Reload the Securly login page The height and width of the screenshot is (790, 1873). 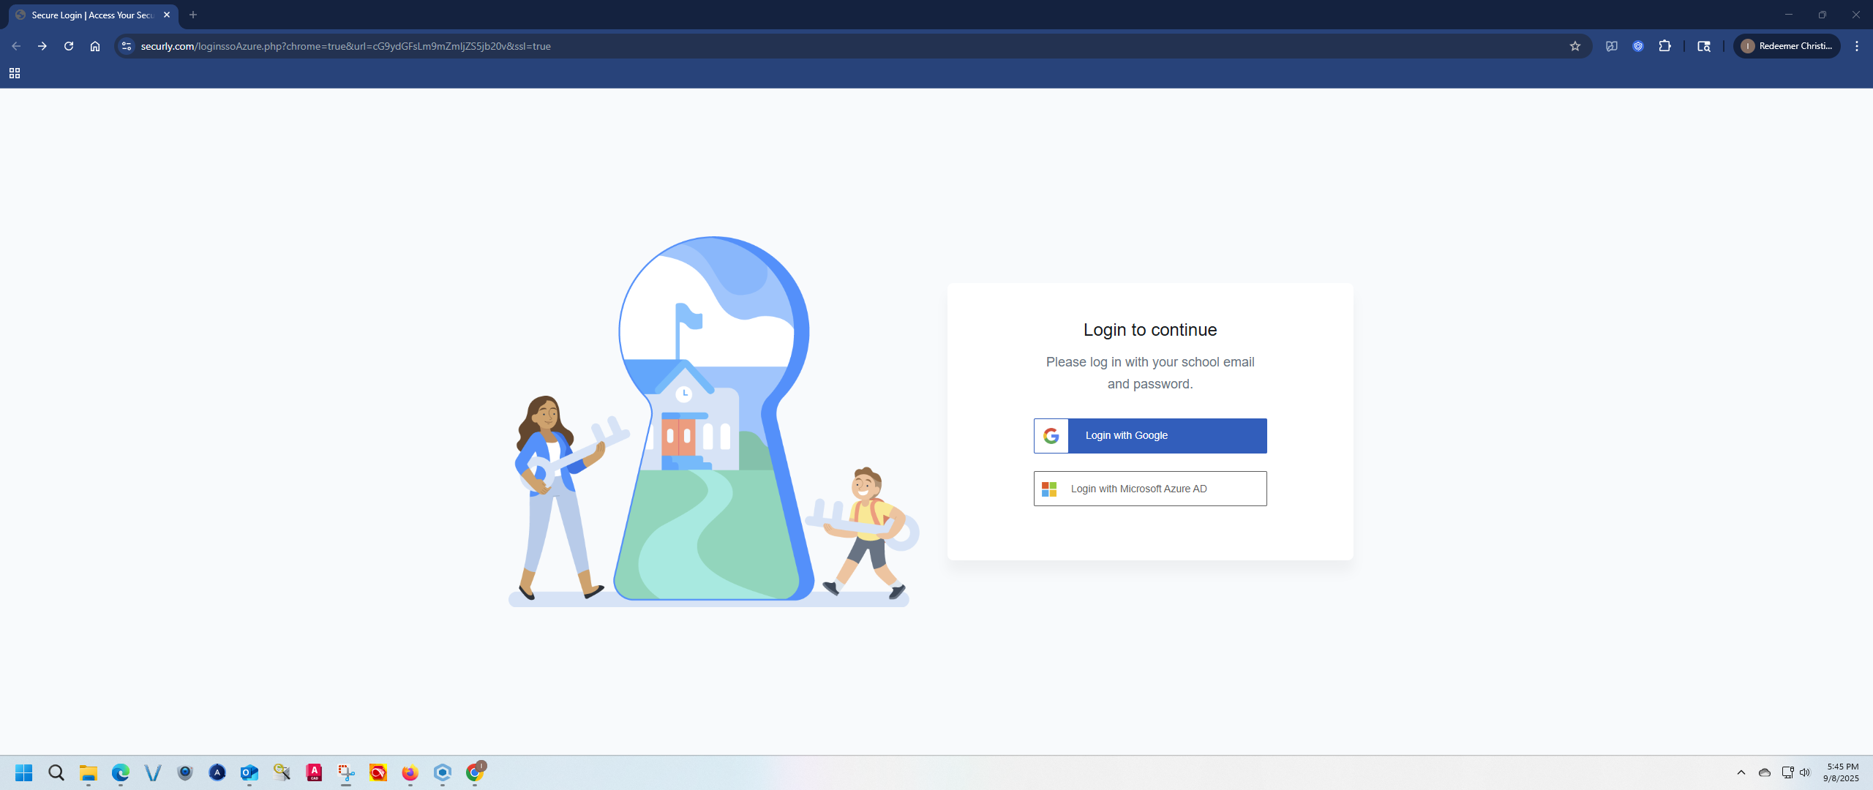pyautogui.click(x=69, y=46)
